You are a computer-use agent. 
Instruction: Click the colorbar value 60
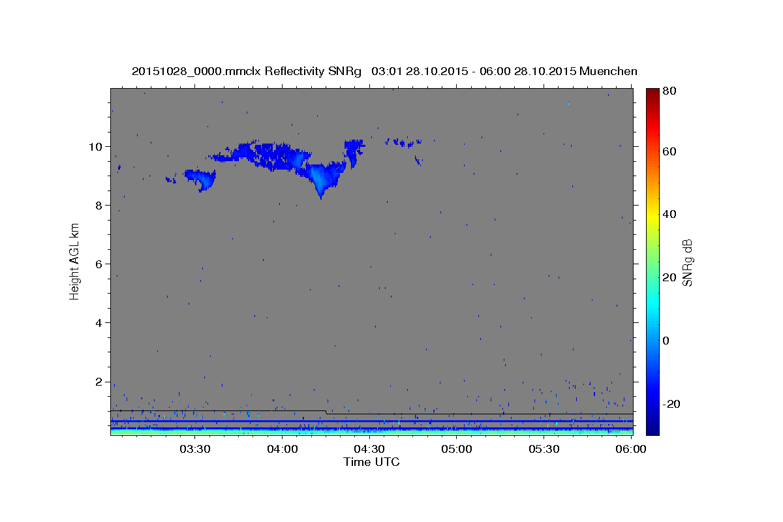tap(669, 151)
